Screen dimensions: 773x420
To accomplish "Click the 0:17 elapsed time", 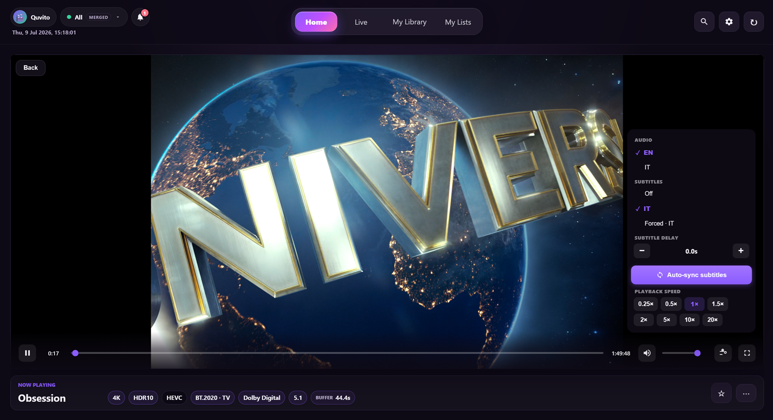I will pyautogui.click(x=54, y=353).
